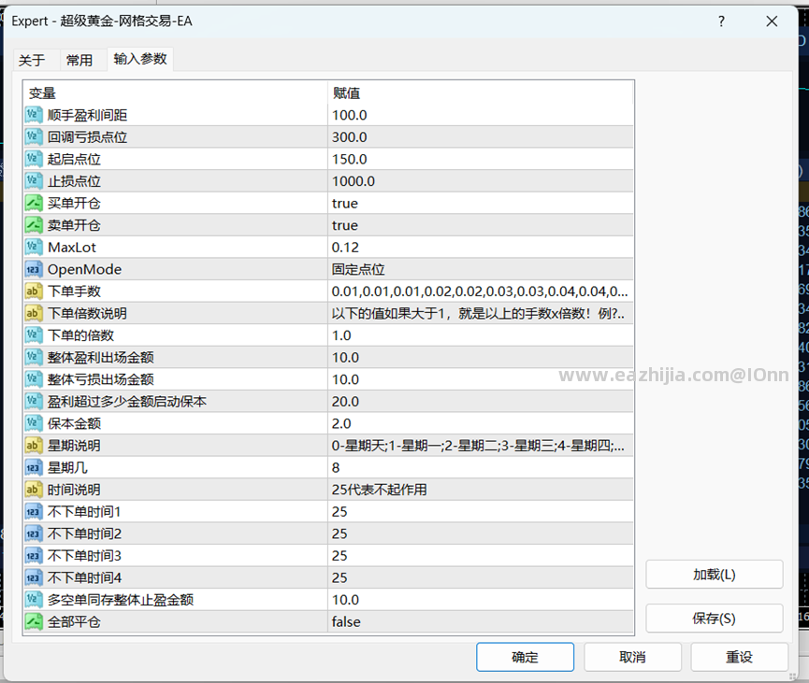Click the integer icon beside 不下单时间4

[34, 577]
